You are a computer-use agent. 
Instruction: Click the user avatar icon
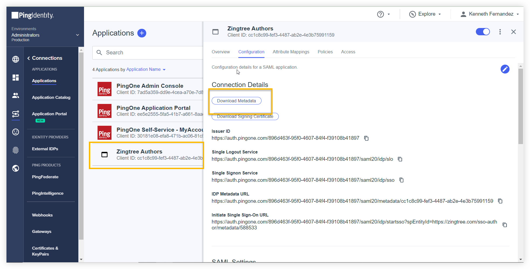pos(463,14)
